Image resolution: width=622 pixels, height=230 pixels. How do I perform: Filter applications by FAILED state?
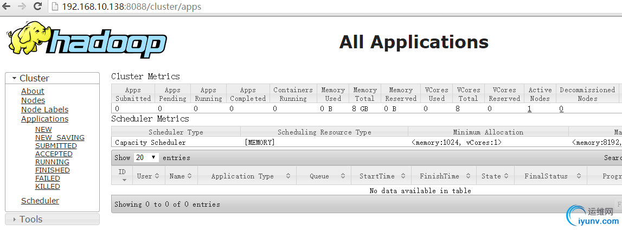click(48, 178)
